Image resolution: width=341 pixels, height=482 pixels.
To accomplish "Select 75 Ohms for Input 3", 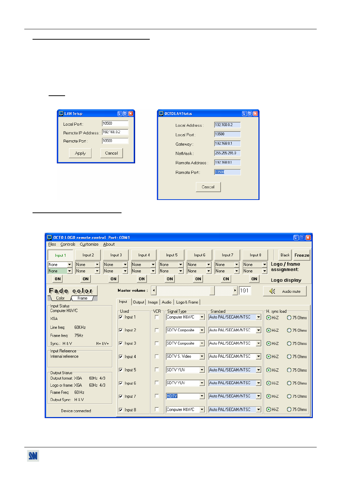I will [289, 343].
